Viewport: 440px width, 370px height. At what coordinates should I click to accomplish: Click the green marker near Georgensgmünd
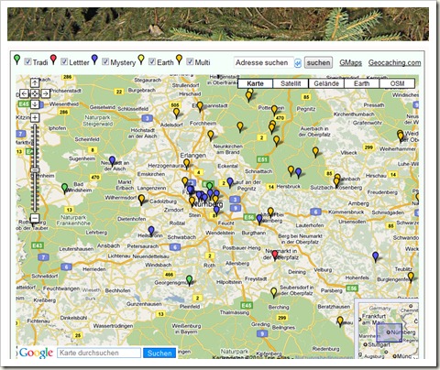(x=190, y=280)
